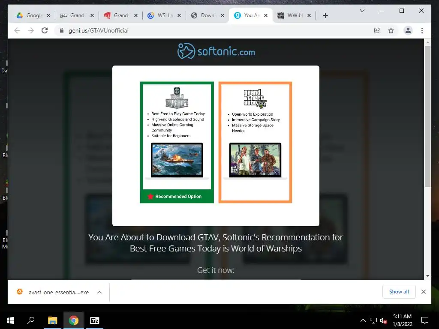Click the Softonic.com logo
The width and height of the screenshot is (439, 329).
click(x=216, y=51)
